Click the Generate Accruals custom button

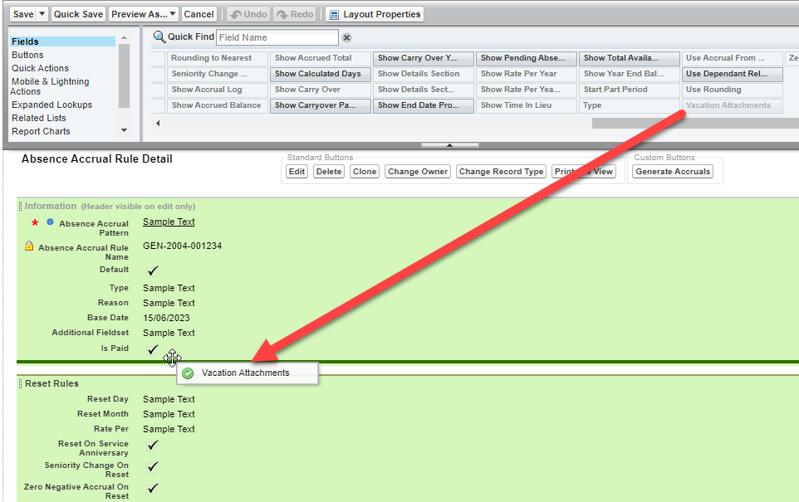673,172
